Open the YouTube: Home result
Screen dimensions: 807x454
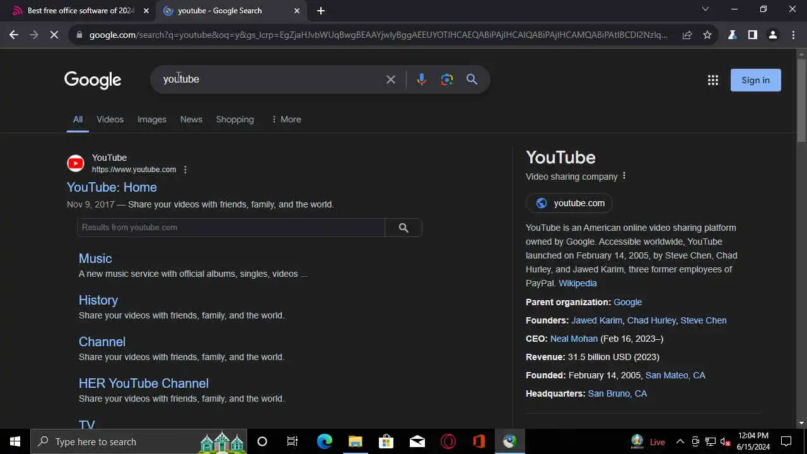112,187
